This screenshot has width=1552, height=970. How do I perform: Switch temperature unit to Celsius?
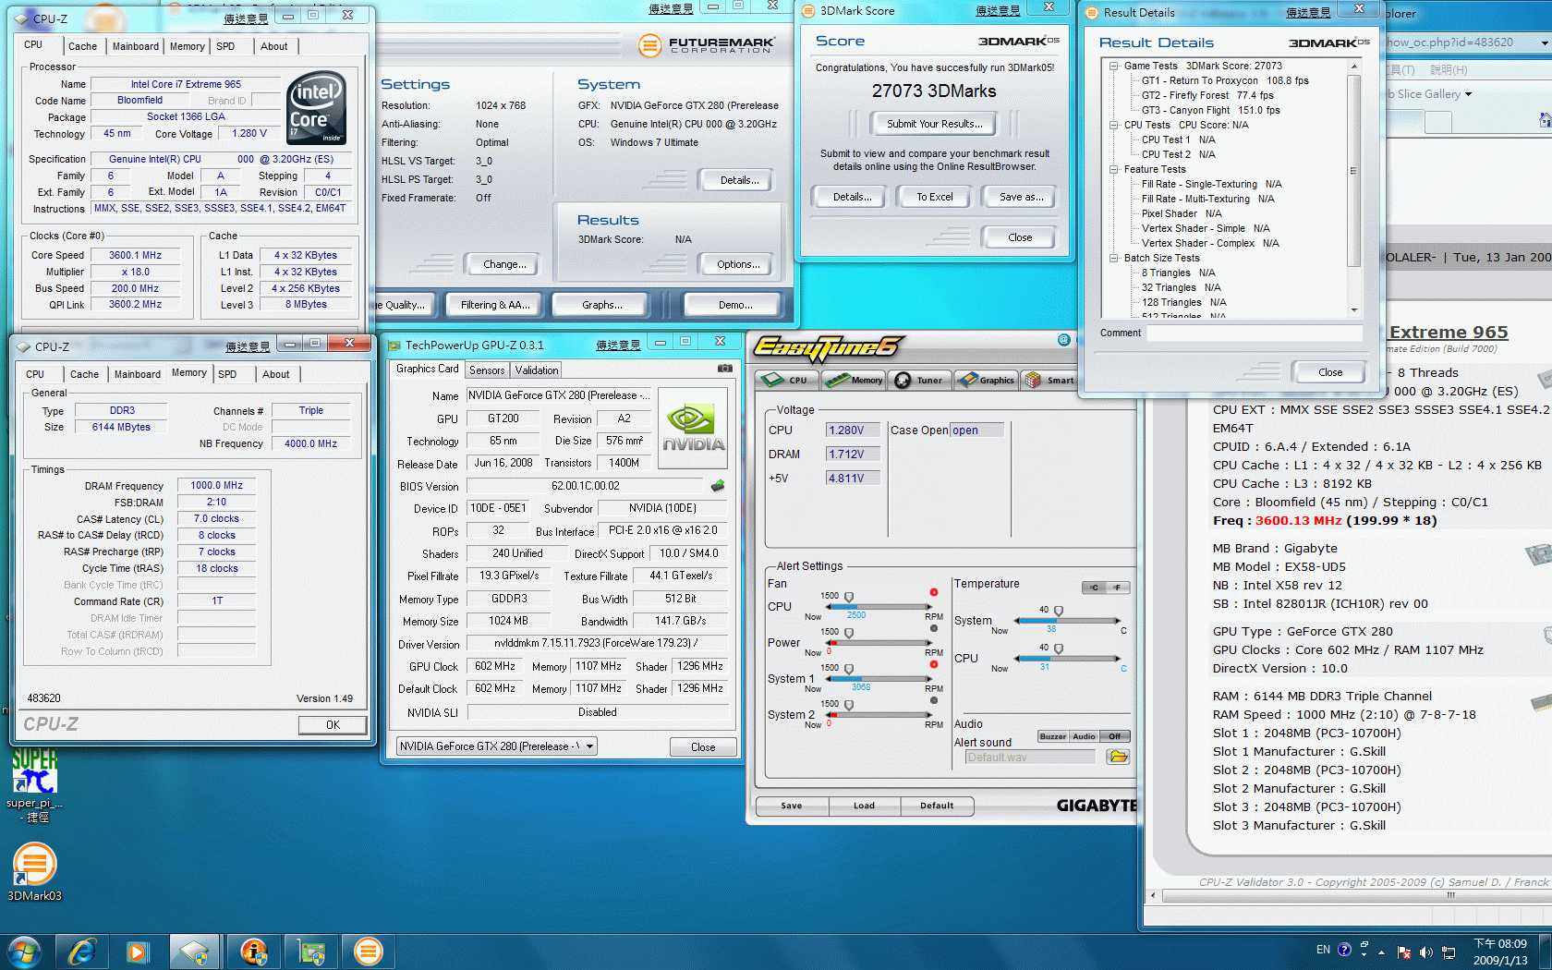click(x=1094, y=588)
